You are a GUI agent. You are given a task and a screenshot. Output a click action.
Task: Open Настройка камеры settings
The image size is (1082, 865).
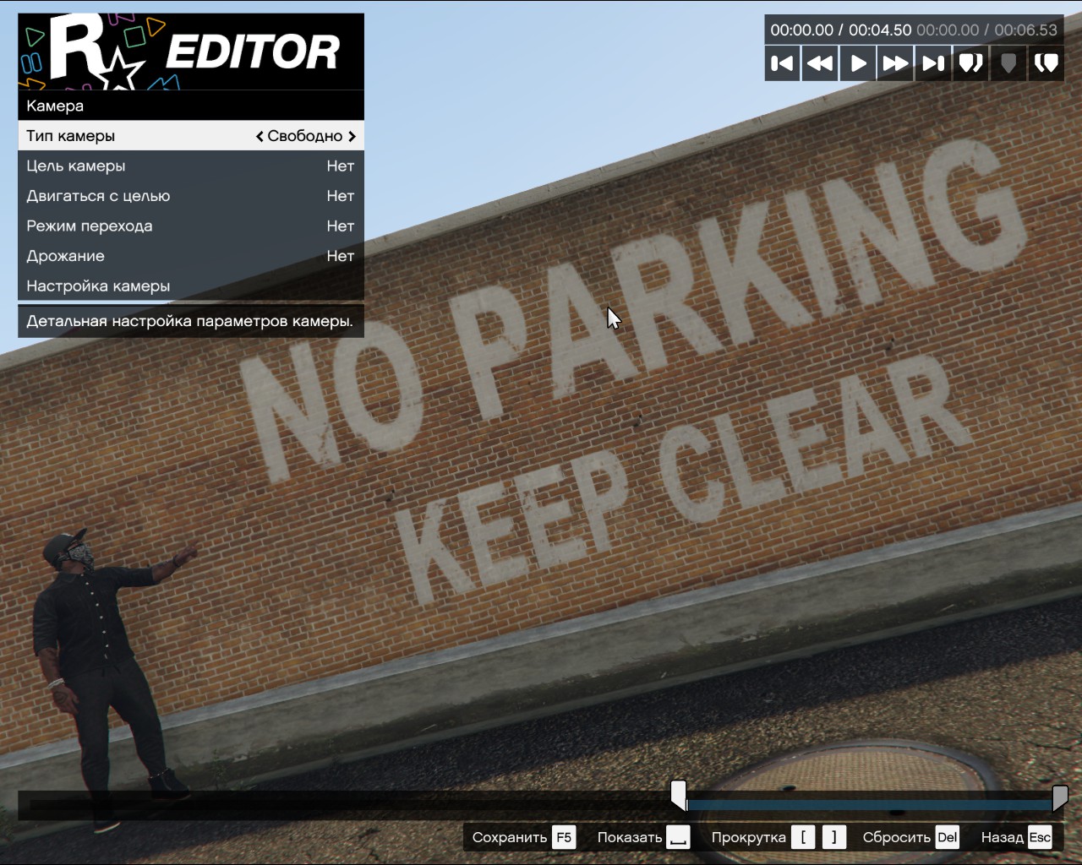coord(191,286)
